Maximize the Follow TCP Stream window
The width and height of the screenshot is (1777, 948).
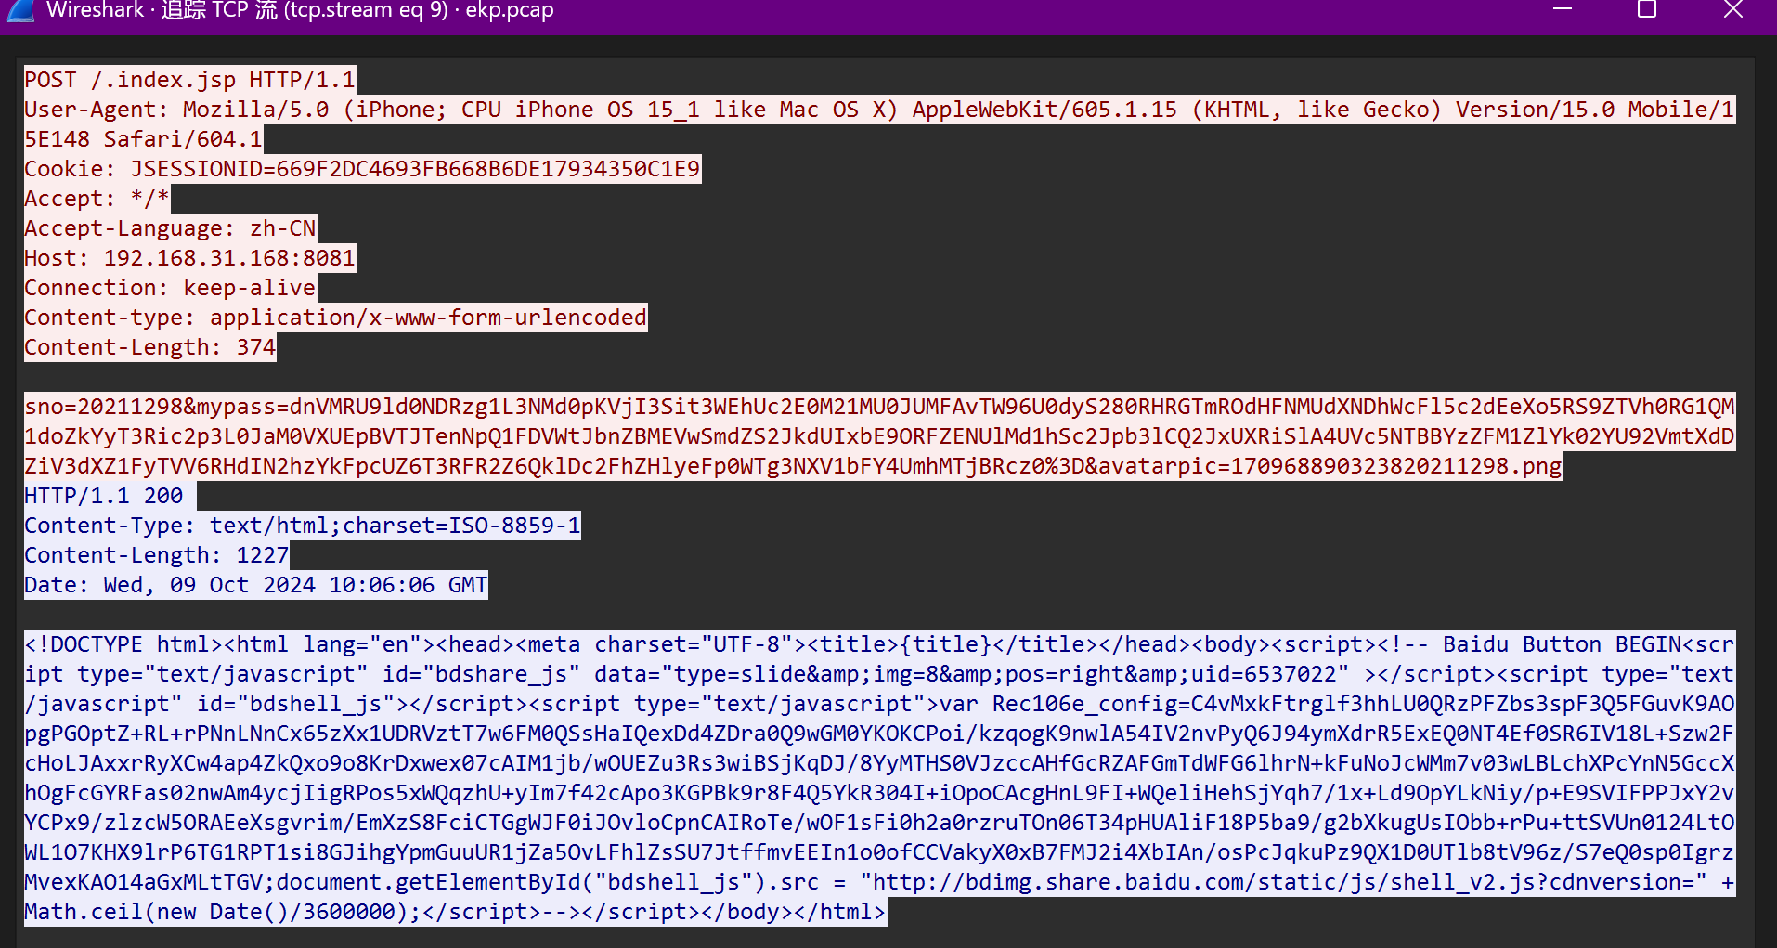[x=1647, y=10]
